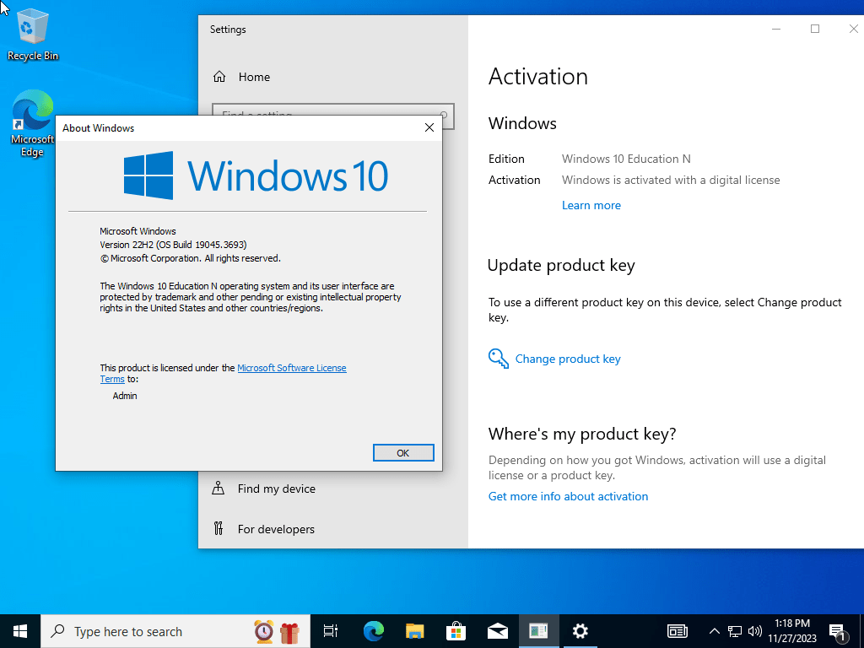Image resolution: width=864 pixels, height=648 pixels.
Task: Click OK in About Windows dialog
Action: coord(403,453)
